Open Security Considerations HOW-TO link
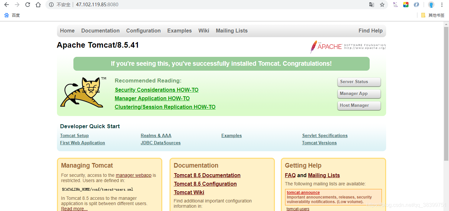 coord(157,90)
